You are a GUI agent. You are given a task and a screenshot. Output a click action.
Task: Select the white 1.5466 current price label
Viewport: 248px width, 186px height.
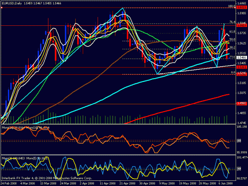[242, 58]
